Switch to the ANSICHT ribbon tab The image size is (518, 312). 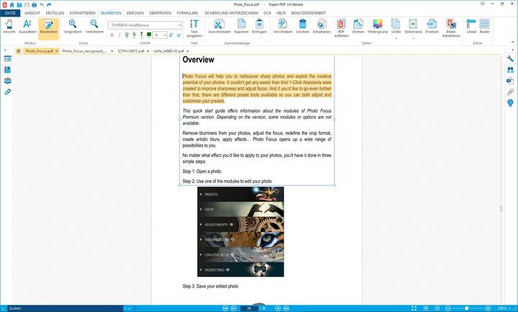(x=32, y=13)
